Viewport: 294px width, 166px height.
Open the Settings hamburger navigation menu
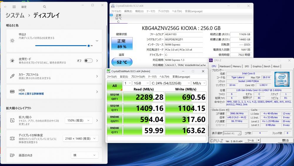click(x=14, y=6)
